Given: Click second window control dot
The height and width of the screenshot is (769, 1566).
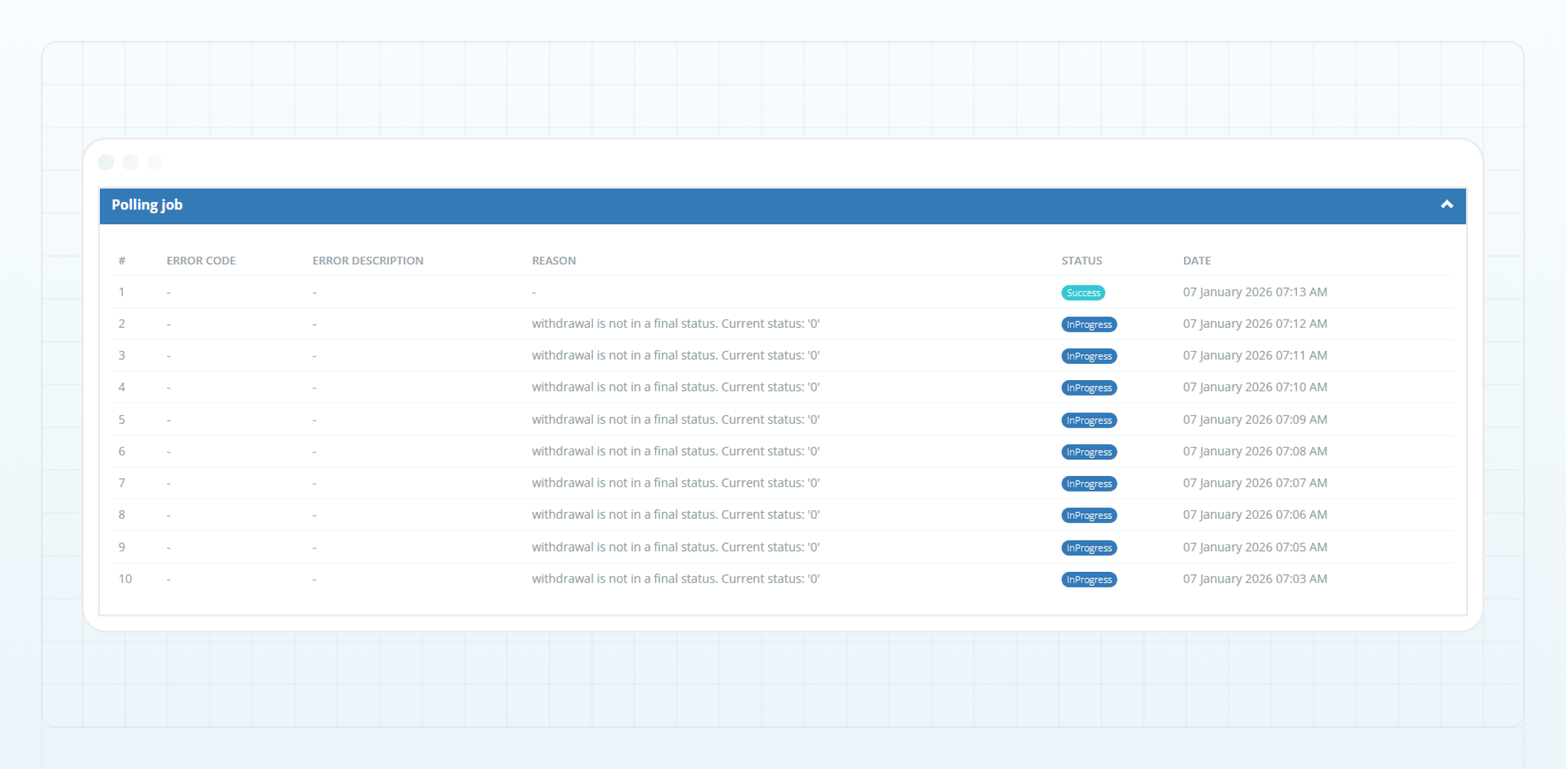Looking at the screenshot, I should (130, 162).
